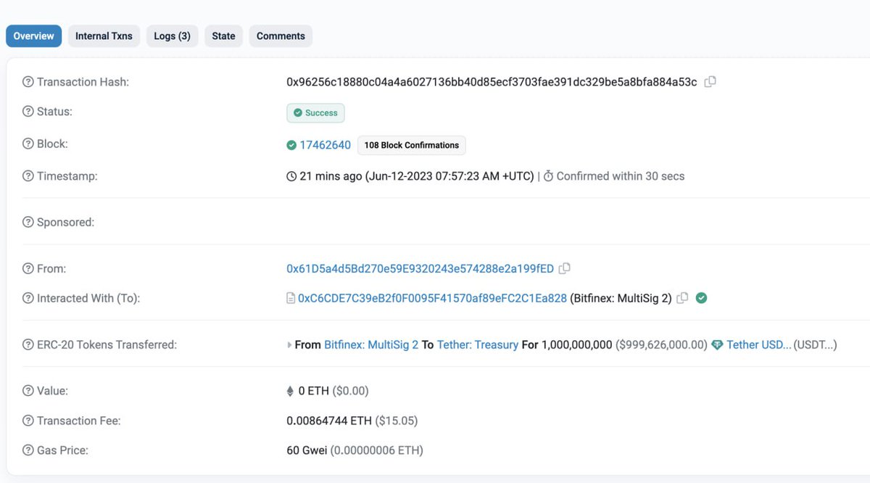This screenshot has width=870, height=483.
Task: Select the dollar value $999,626,000.00
Action: (661, 345)
